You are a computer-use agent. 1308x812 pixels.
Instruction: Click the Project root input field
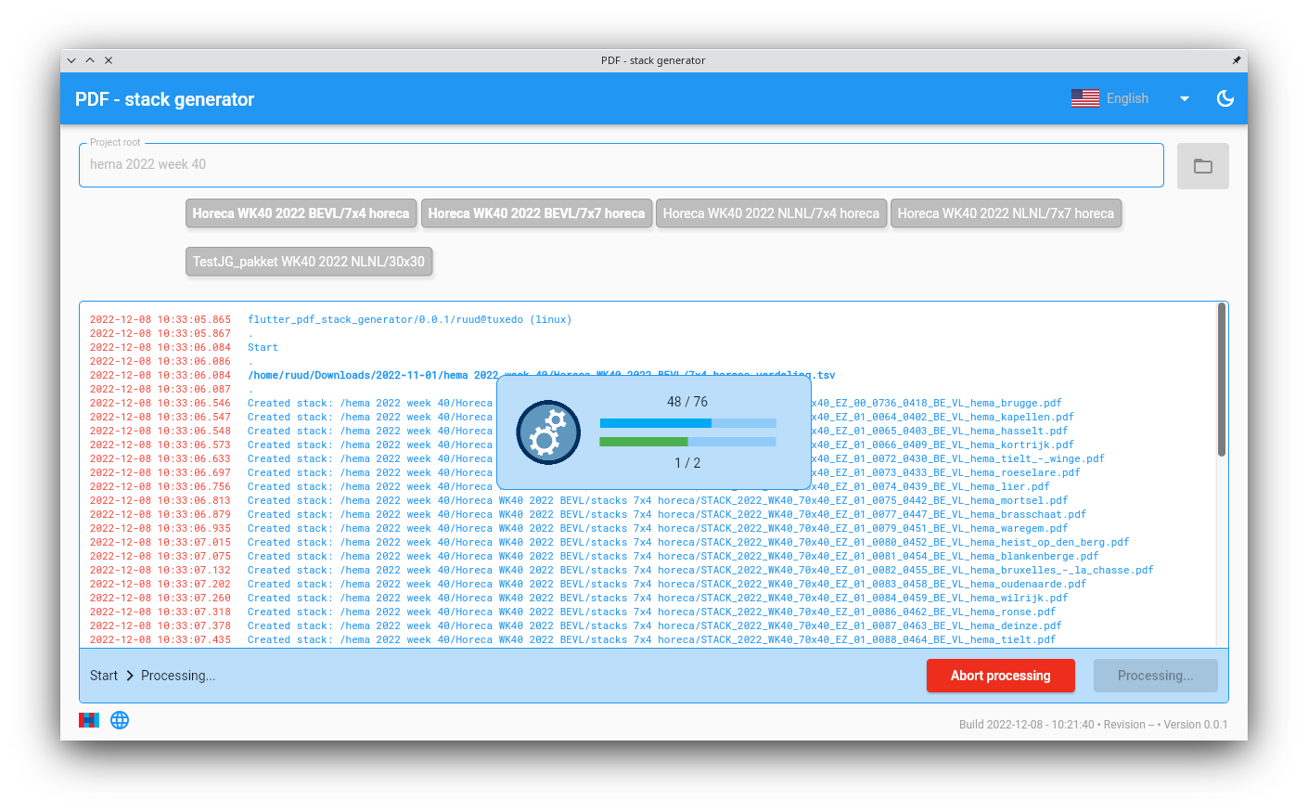[x=622, y=165]
